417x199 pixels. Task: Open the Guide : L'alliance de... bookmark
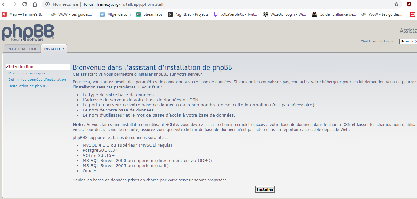coord(334,14)
